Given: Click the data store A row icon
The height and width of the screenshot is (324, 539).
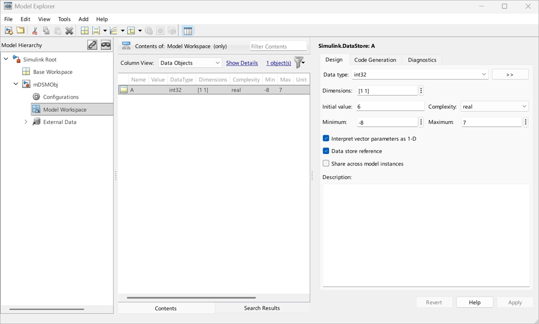Looking at the screenshot, I should coord(124,89).
